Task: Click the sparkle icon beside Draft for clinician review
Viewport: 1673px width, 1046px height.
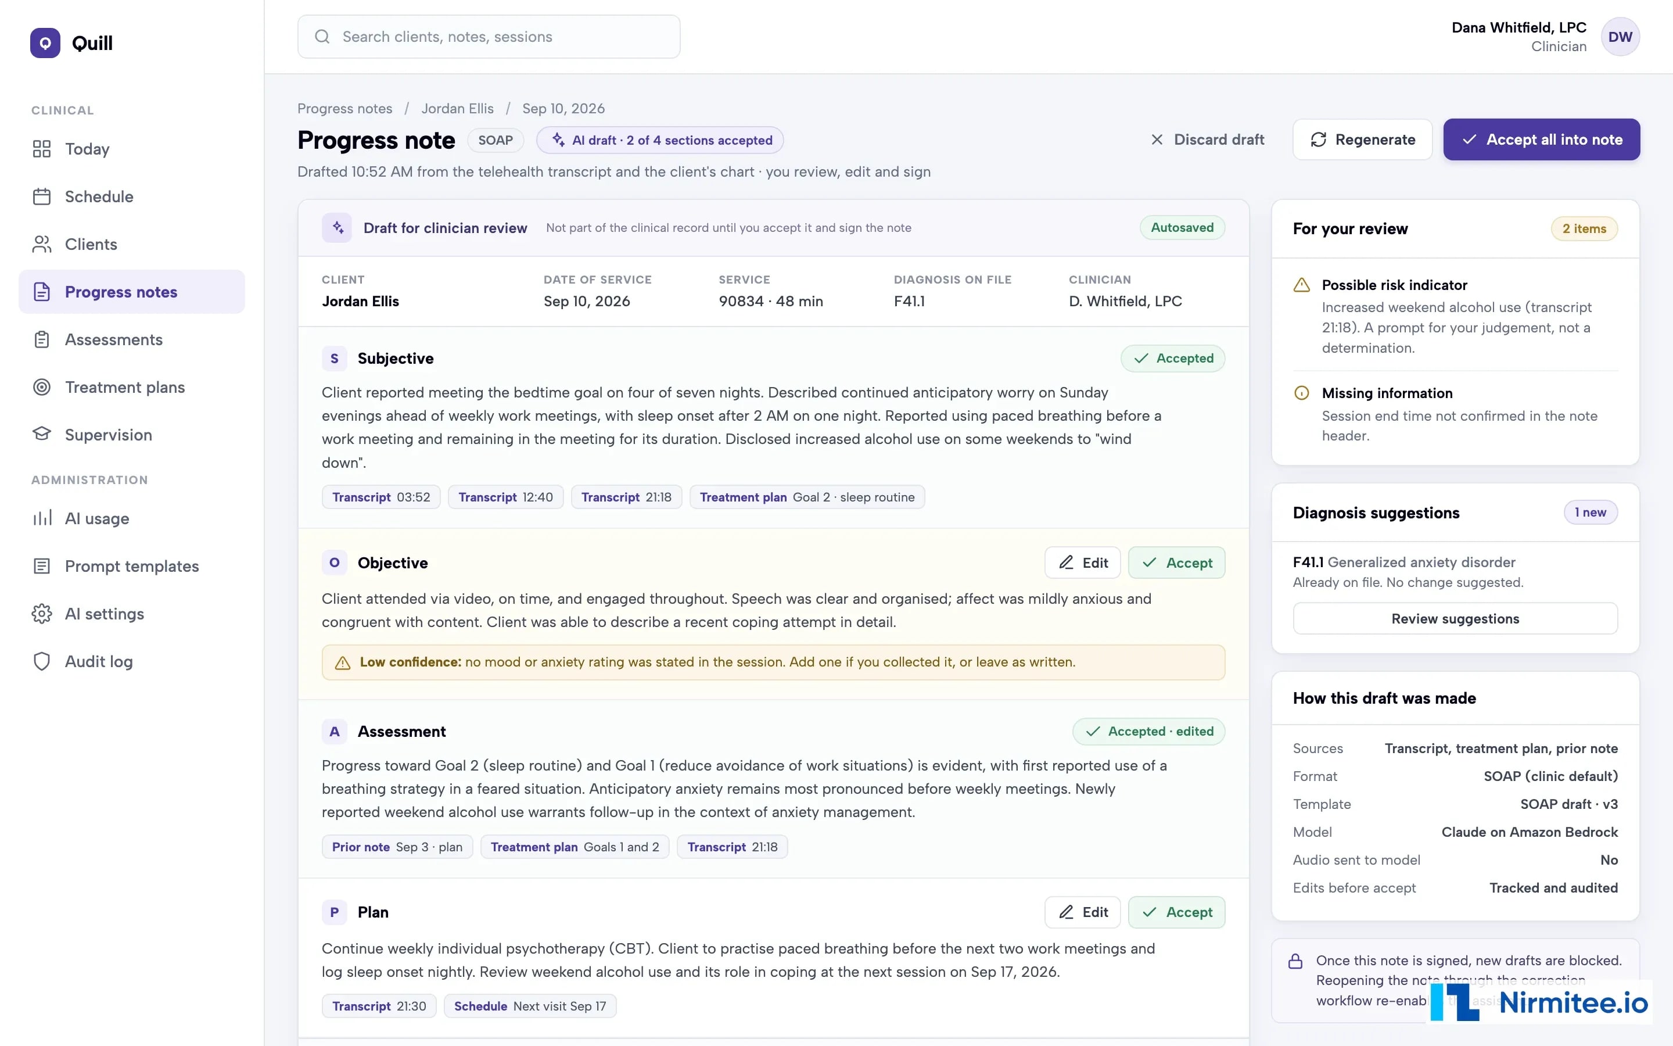Action: tap(337, 228)
